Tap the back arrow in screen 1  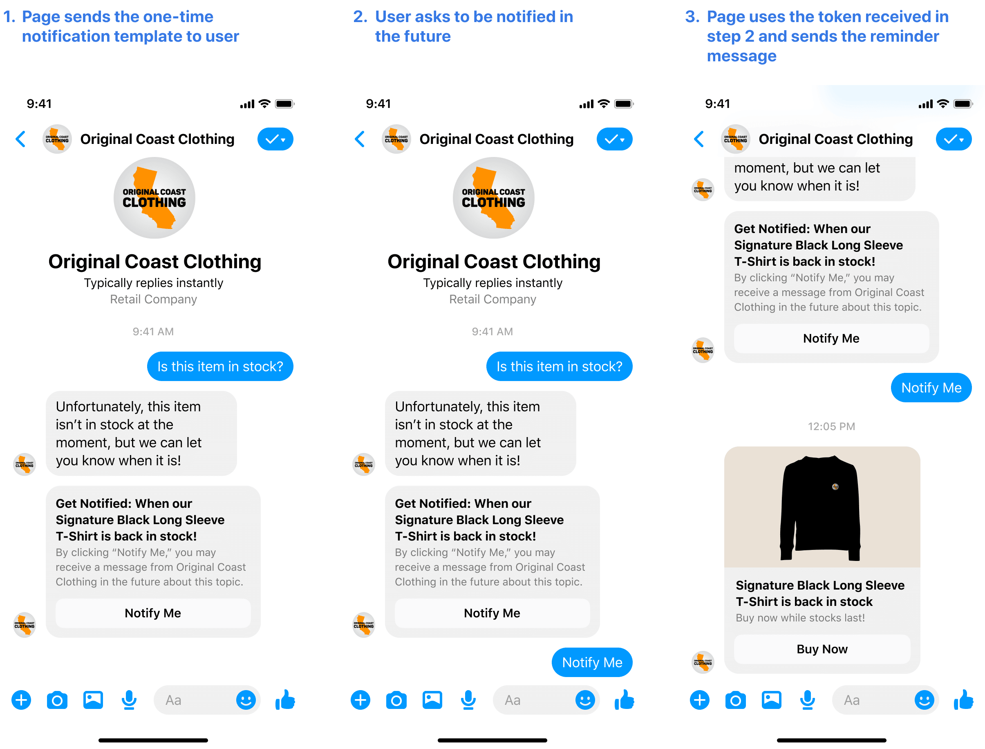pos(21,140)
